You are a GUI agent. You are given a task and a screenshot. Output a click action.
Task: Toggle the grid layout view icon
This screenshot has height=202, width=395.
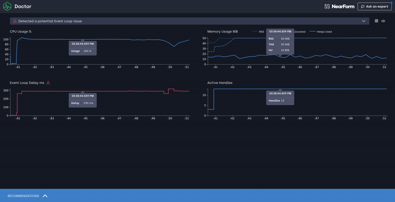click(376, 21)
